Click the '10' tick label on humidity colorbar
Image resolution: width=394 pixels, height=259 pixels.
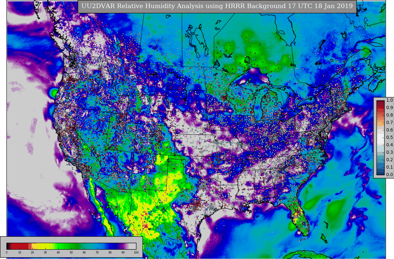click(x=19, y=253)
